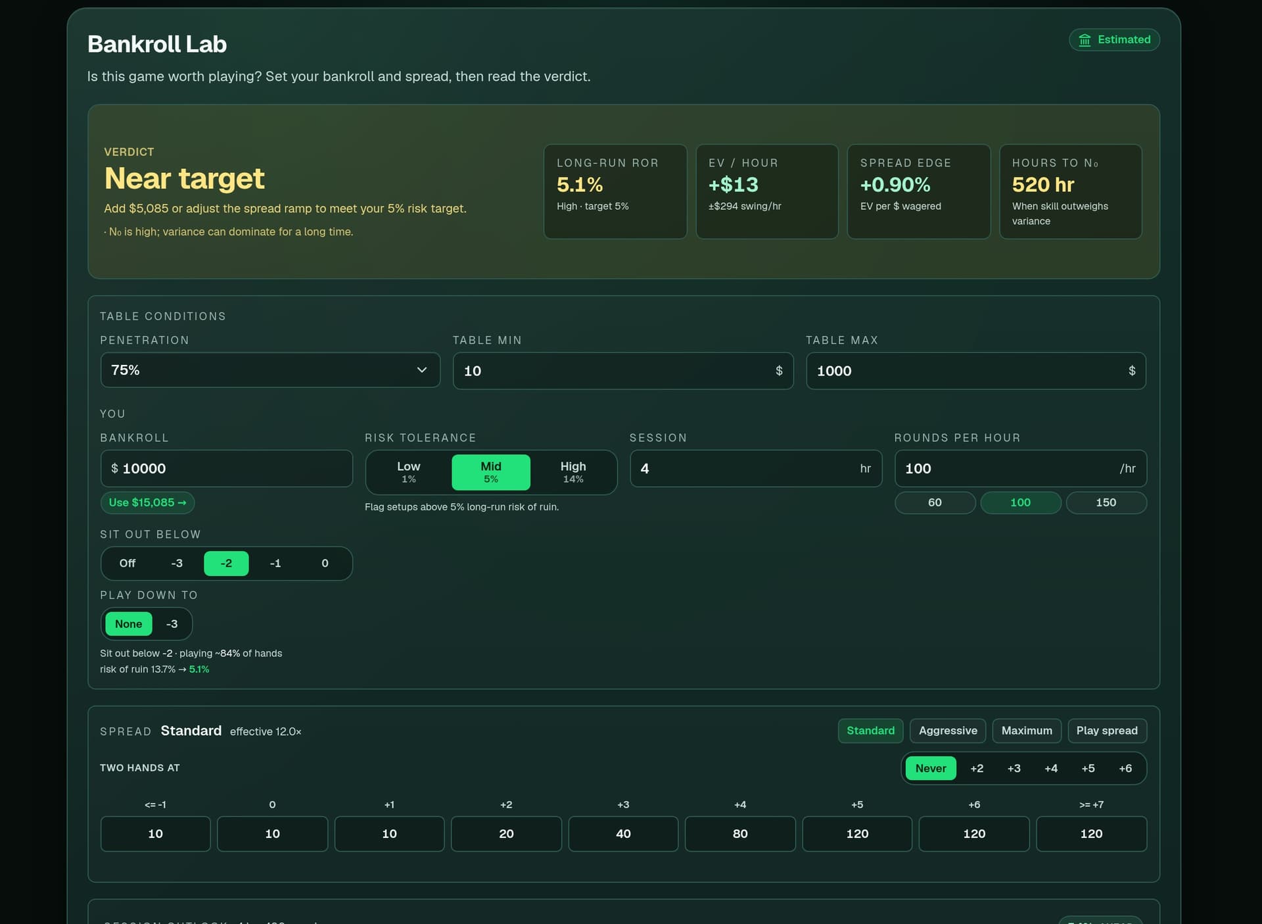Image resolution: width=1262 pixels, height=924 pixels.
Task: Apply the Use $15,085 suggestion
Action: coord(147,502)
